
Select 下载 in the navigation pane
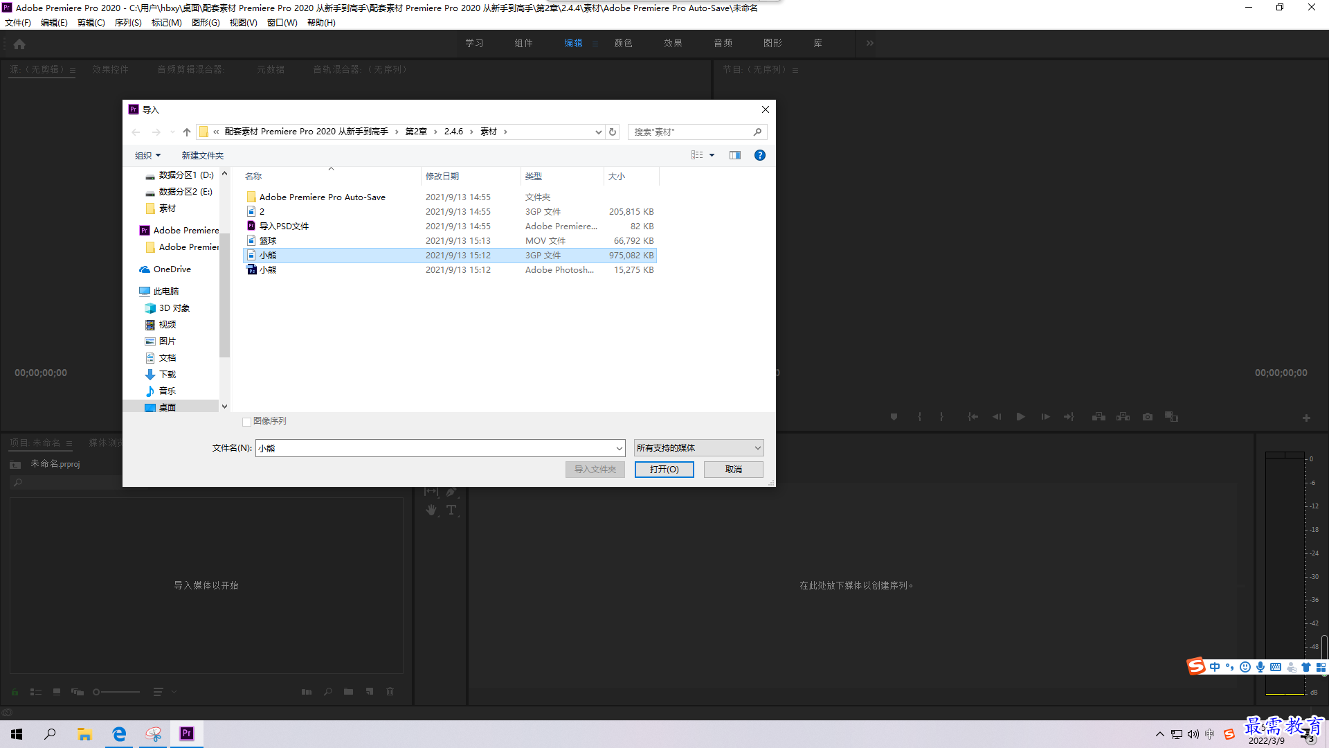[167, 375]
